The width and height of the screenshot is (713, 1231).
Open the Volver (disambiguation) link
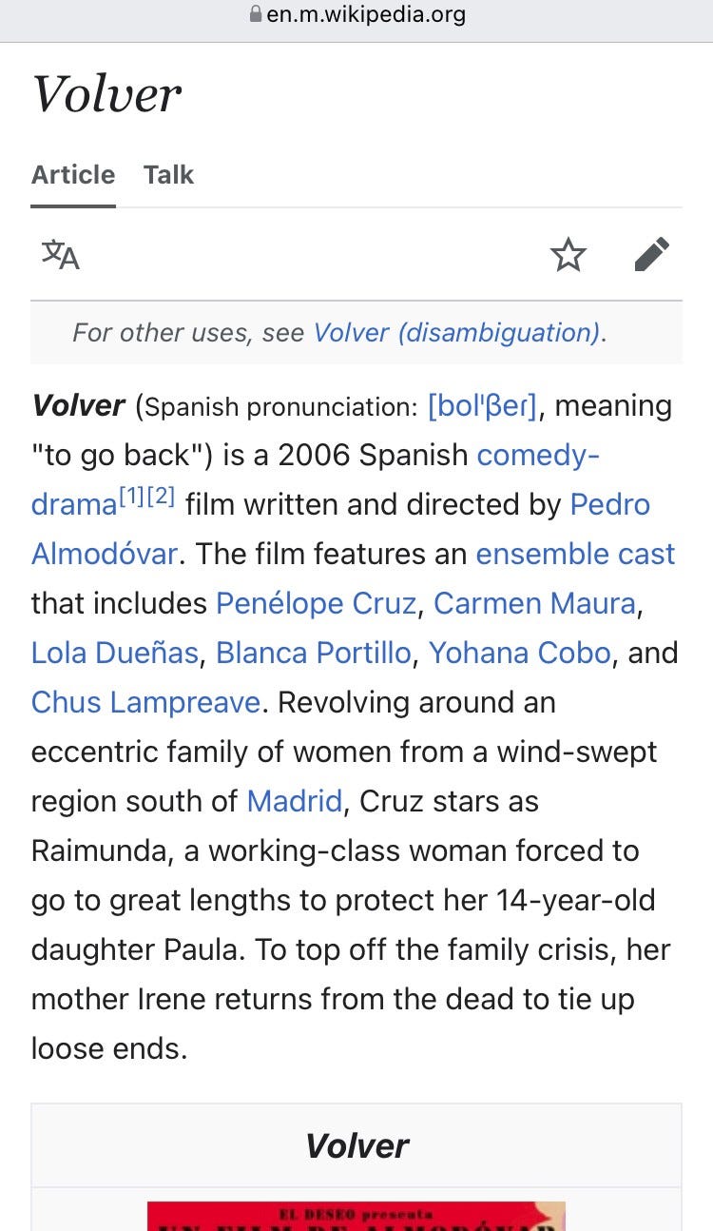[457, 333]
